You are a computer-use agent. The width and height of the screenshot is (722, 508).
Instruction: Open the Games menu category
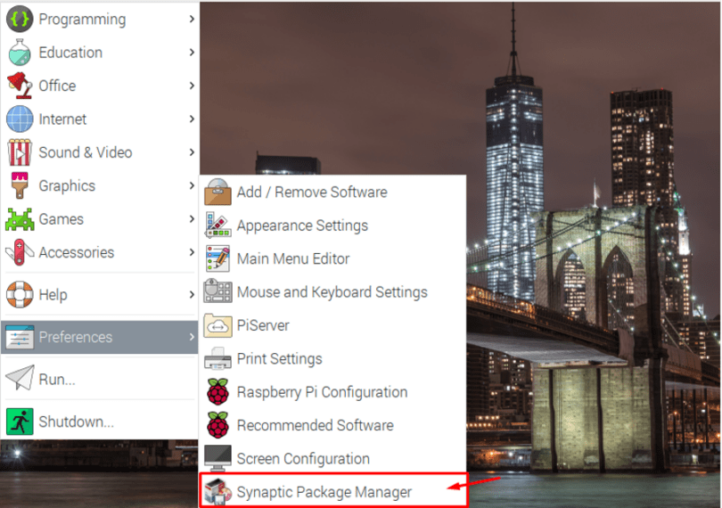100,219
